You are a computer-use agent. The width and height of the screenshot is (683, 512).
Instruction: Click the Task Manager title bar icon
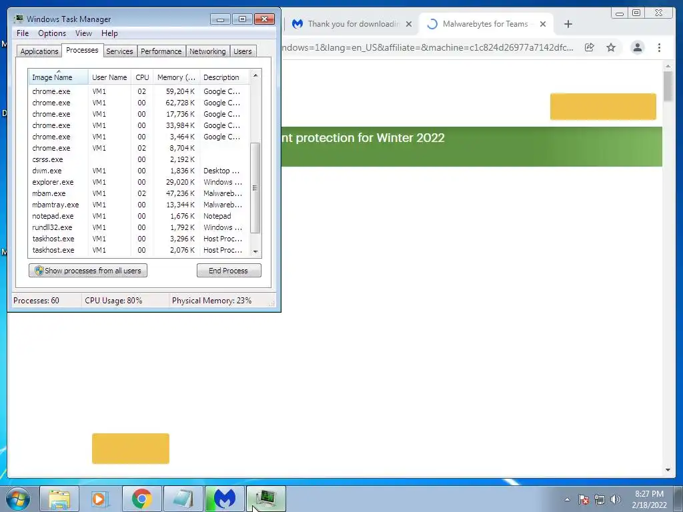19,19
